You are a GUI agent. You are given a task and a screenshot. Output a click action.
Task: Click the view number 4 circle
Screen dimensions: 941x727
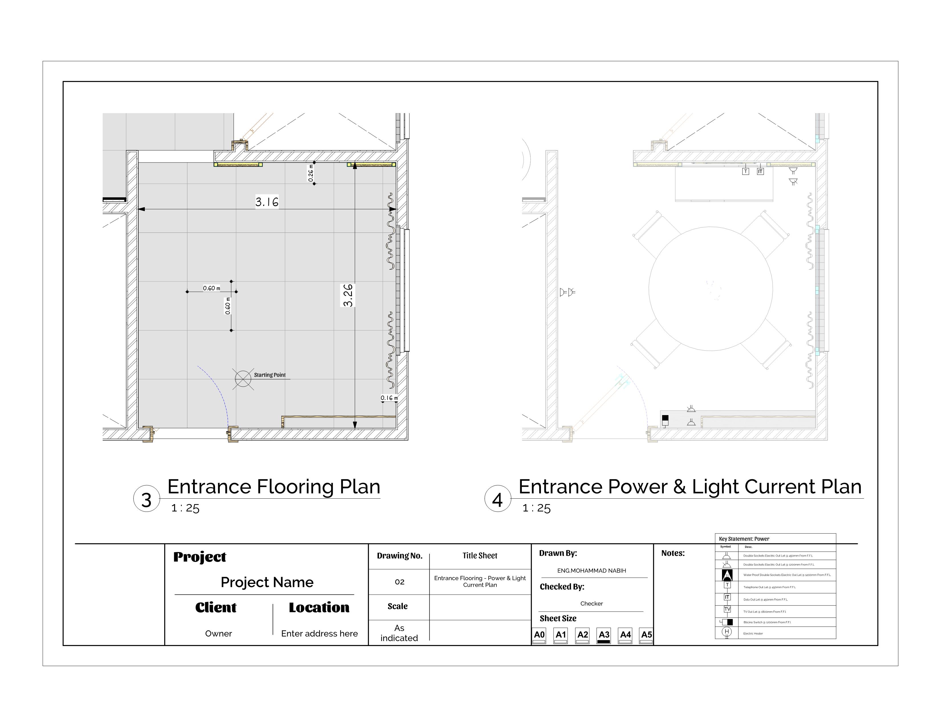[498, 499]
